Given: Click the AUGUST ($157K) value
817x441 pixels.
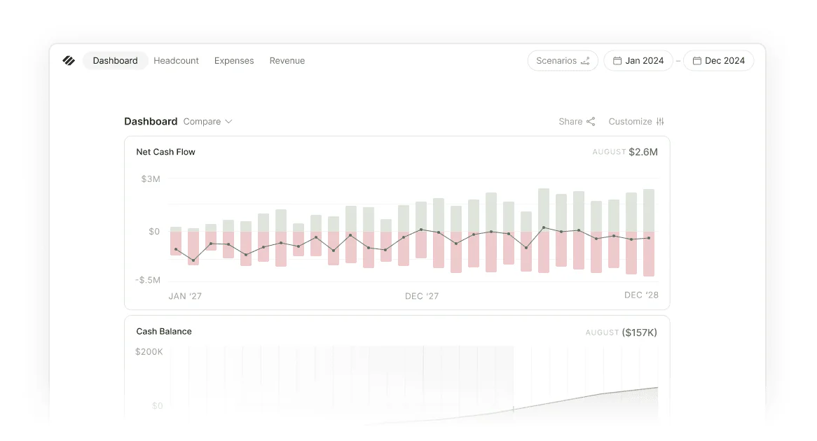Looking at the screenshot, I should pos(621,332).
